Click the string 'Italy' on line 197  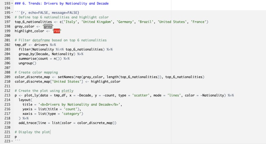click(x=70, y=22)
